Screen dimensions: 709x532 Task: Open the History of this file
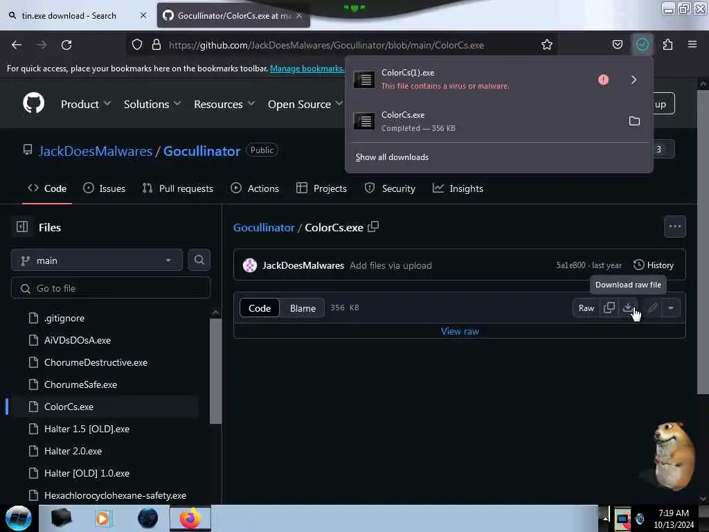tap(654, 265)
